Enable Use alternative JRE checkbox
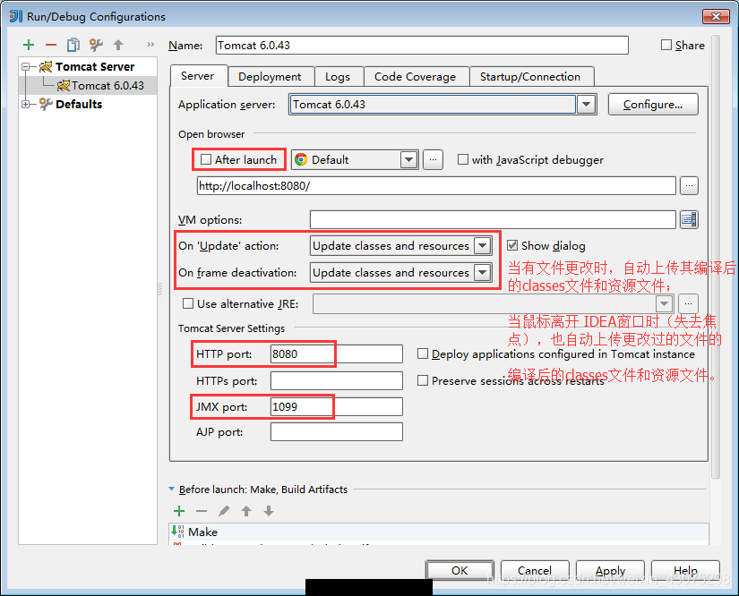Viewport: 739px width, 596px height. pyautogui.click(x=188, y=303)
